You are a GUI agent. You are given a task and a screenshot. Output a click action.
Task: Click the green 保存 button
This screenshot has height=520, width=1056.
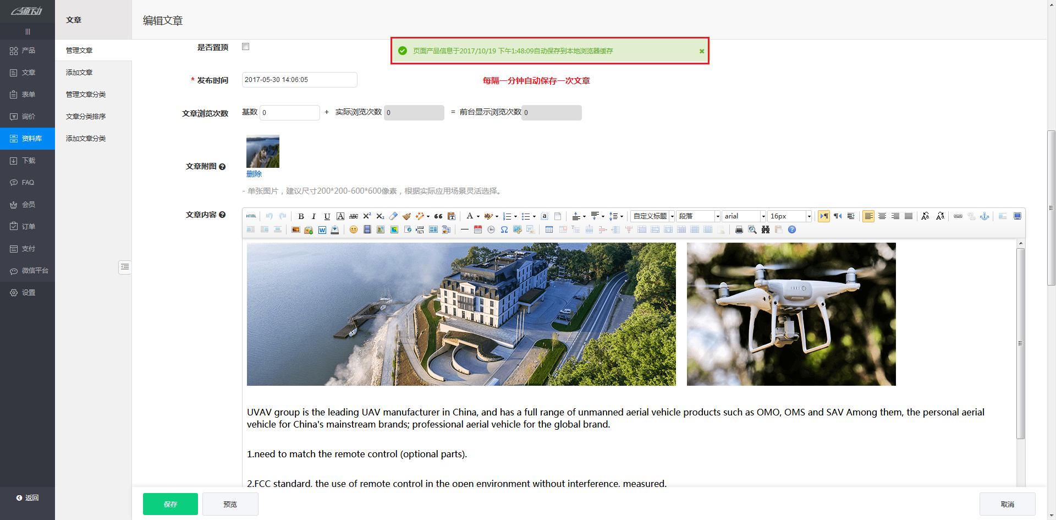coord(170,504)
